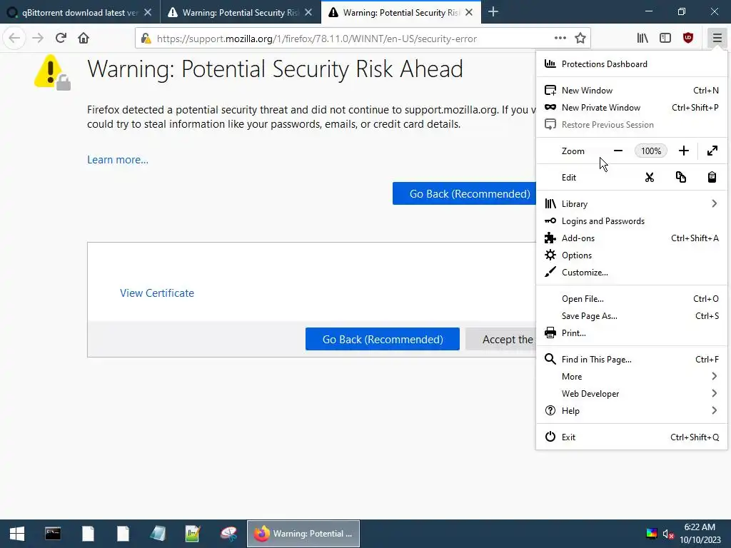
Task: Open a New Window
Action: pos(632,91)
